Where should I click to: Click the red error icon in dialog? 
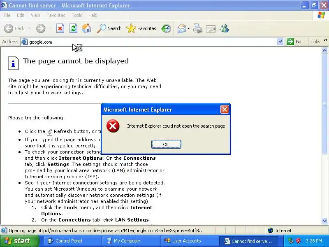[113, 126]
